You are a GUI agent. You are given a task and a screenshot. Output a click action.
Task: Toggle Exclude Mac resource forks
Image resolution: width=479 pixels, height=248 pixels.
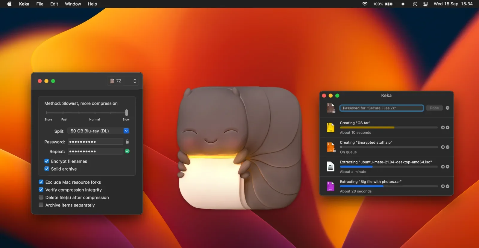click(x=41, y=182)
